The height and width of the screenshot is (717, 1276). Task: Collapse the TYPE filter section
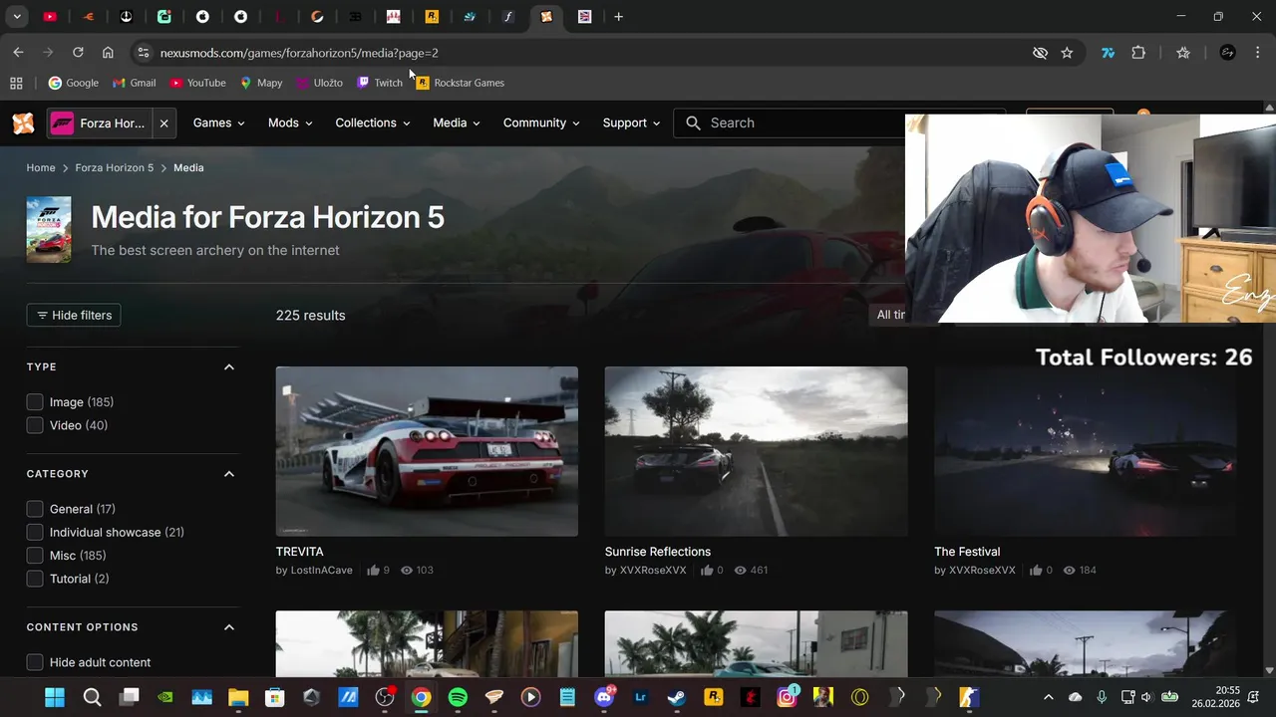click(229, 366)
